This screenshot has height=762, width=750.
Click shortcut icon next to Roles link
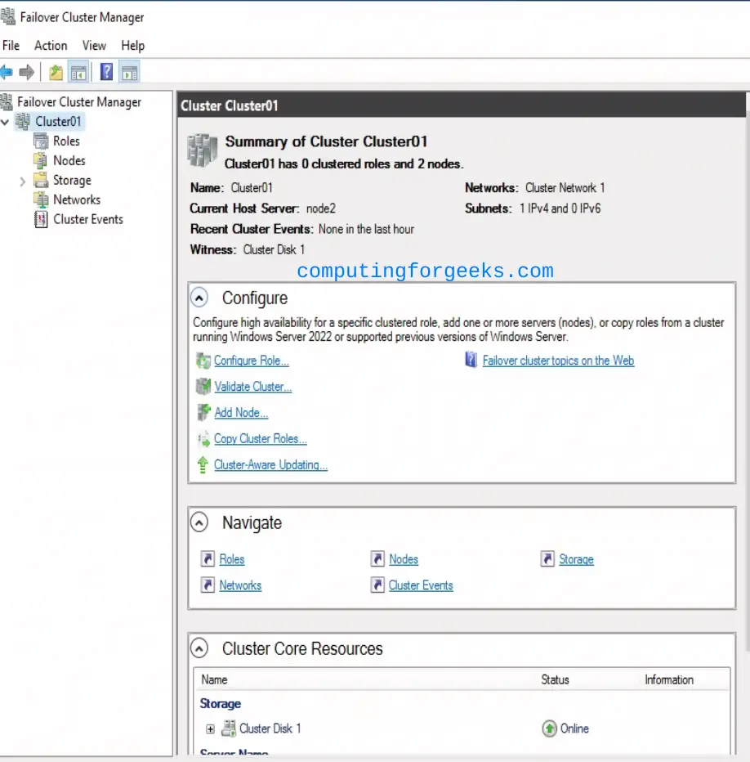(x=208, y=559)
